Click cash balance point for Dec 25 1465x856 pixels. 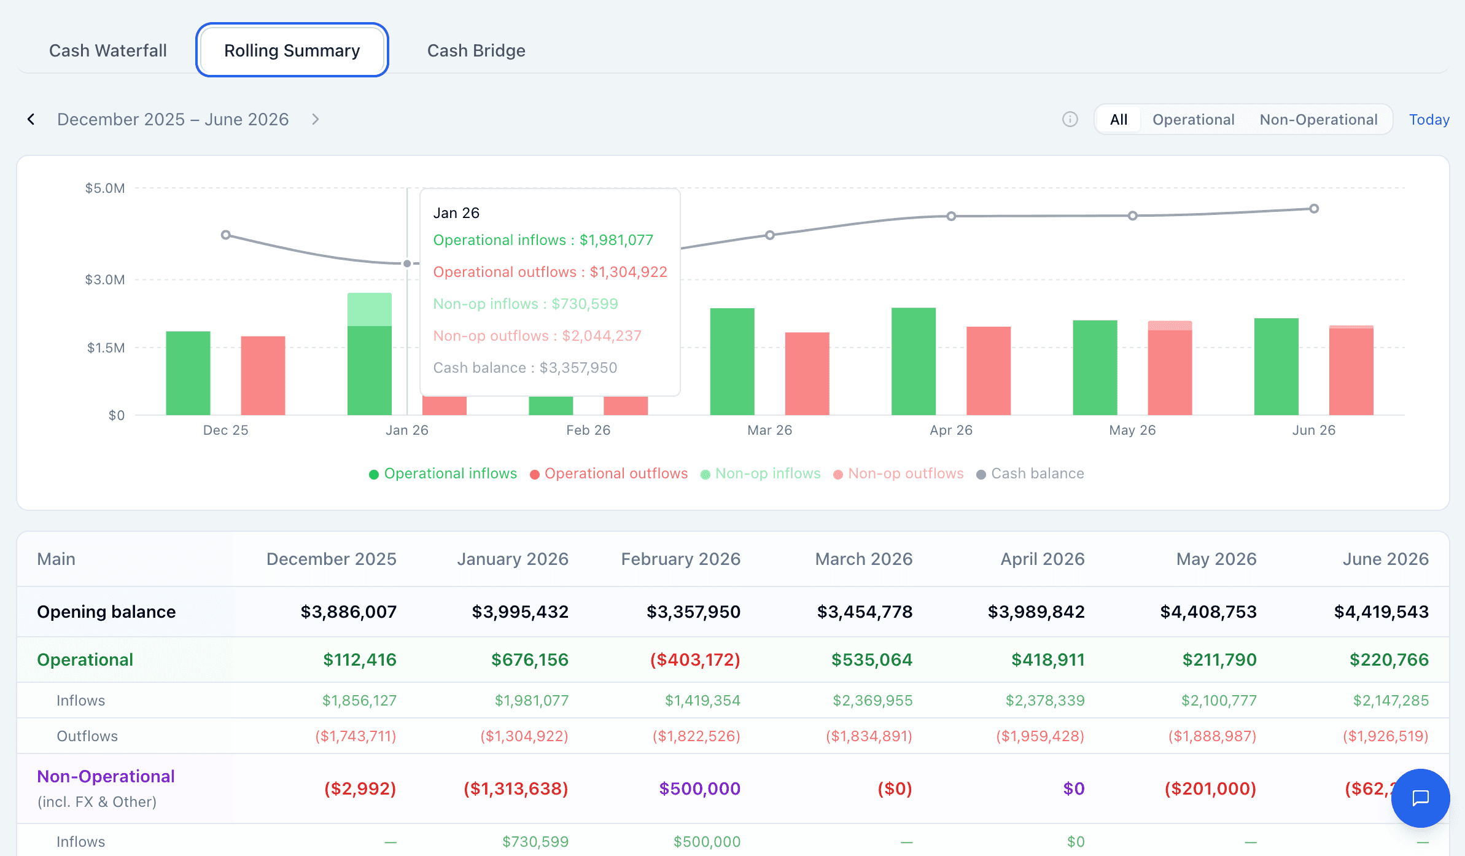(226, 235)
